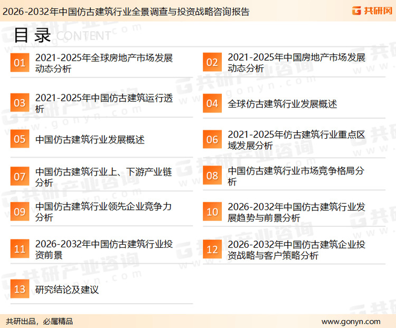
Task: Open 2026-2032年中国仿古建筑行业投资前景 entry
Action: [103, 249]
